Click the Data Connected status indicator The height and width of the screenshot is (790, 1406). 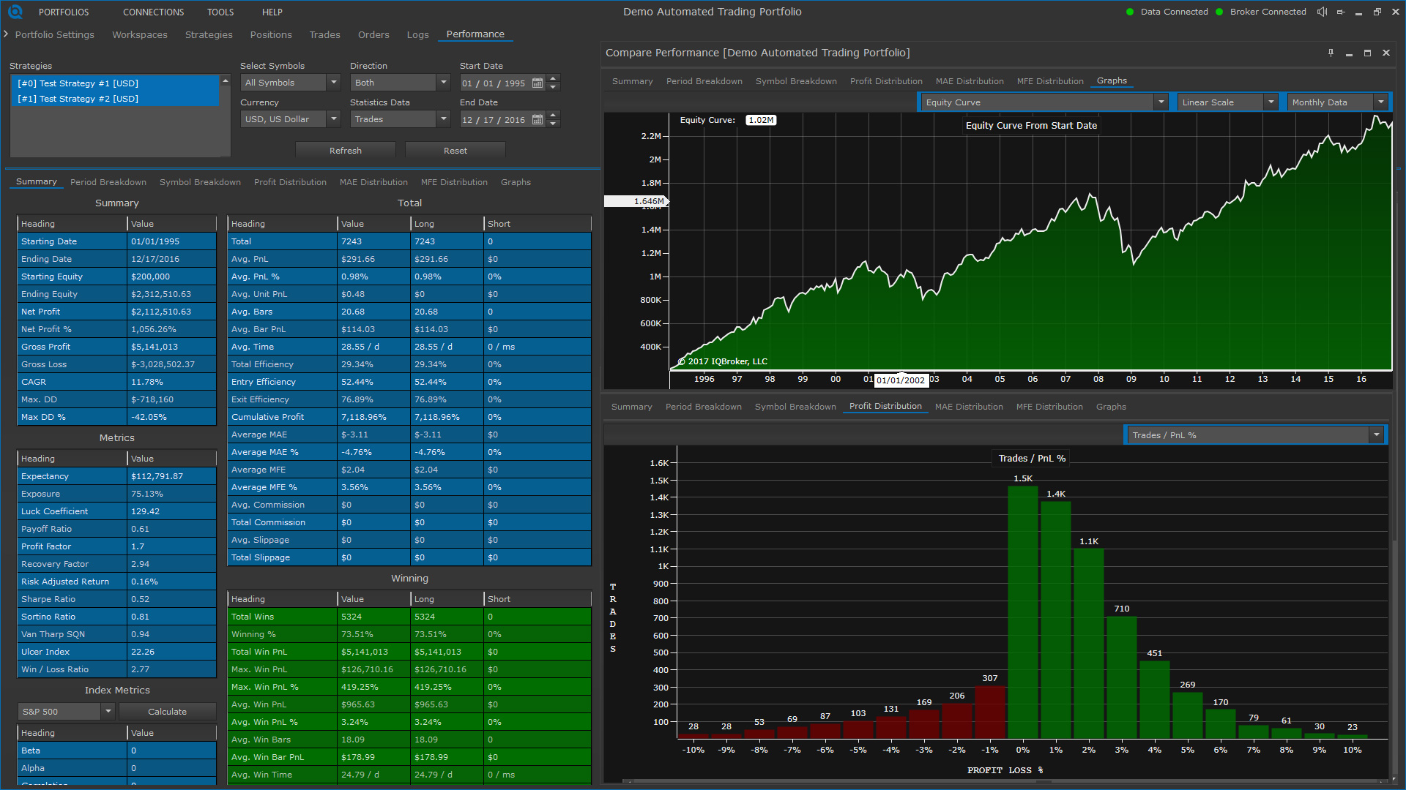click(1168, 12)
